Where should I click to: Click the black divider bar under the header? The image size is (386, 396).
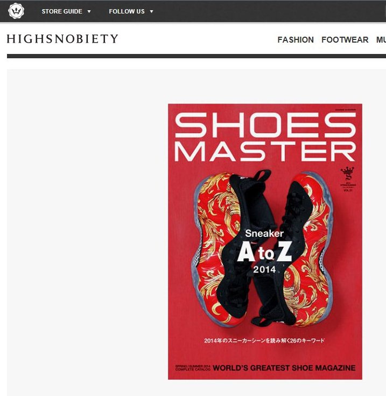[196, 56]
